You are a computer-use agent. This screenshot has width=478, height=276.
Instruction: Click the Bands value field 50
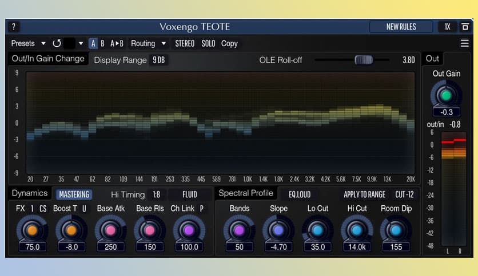[240, 247]
